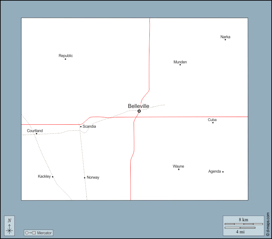The width and height of the screenshot is (272, 239).
Task: Select the Norway town dot marker
Action: coord(85,178)
